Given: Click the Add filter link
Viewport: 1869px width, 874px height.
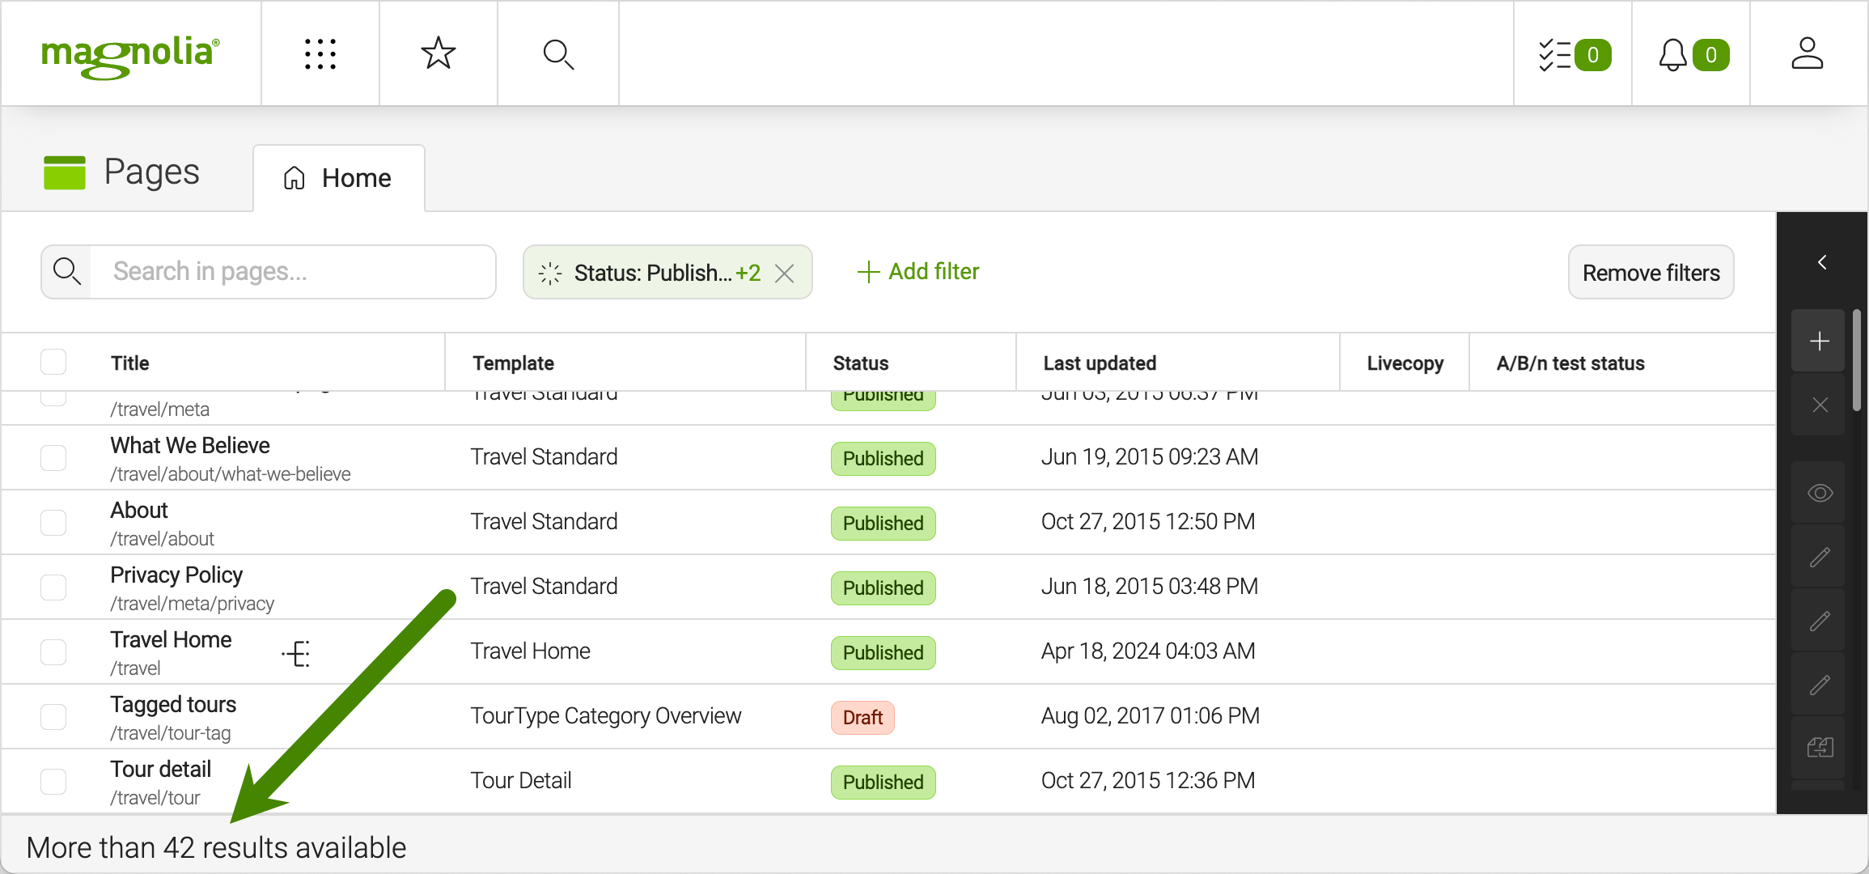Looking at the screenshot, I should 918,272.
